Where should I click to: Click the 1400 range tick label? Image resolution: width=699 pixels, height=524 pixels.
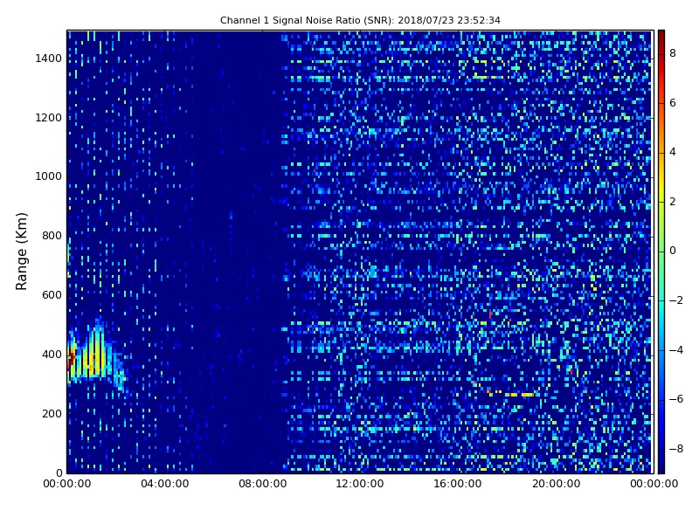coord(48,59)
